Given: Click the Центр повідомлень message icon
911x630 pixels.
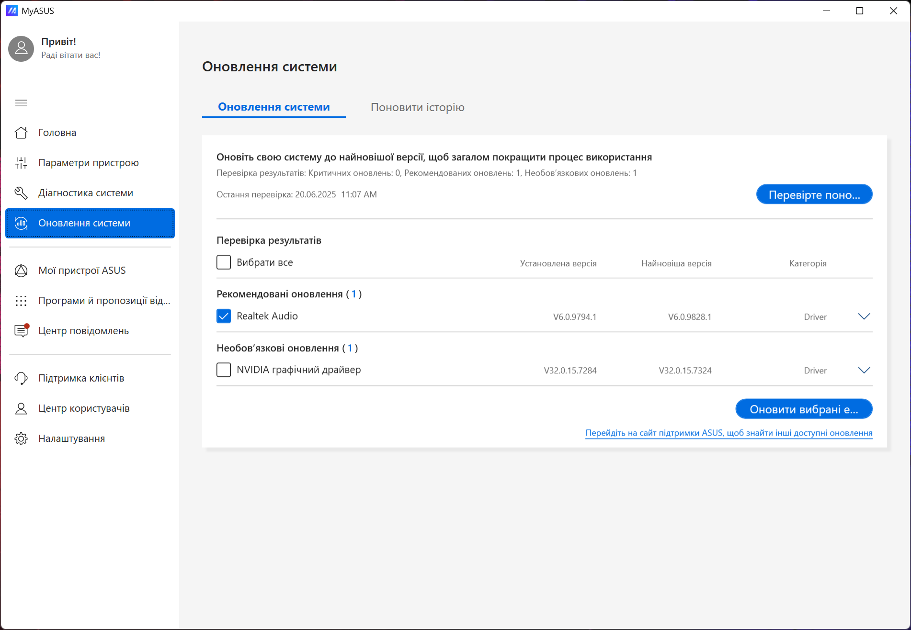Looking at the screenshot, I should 21,331.
